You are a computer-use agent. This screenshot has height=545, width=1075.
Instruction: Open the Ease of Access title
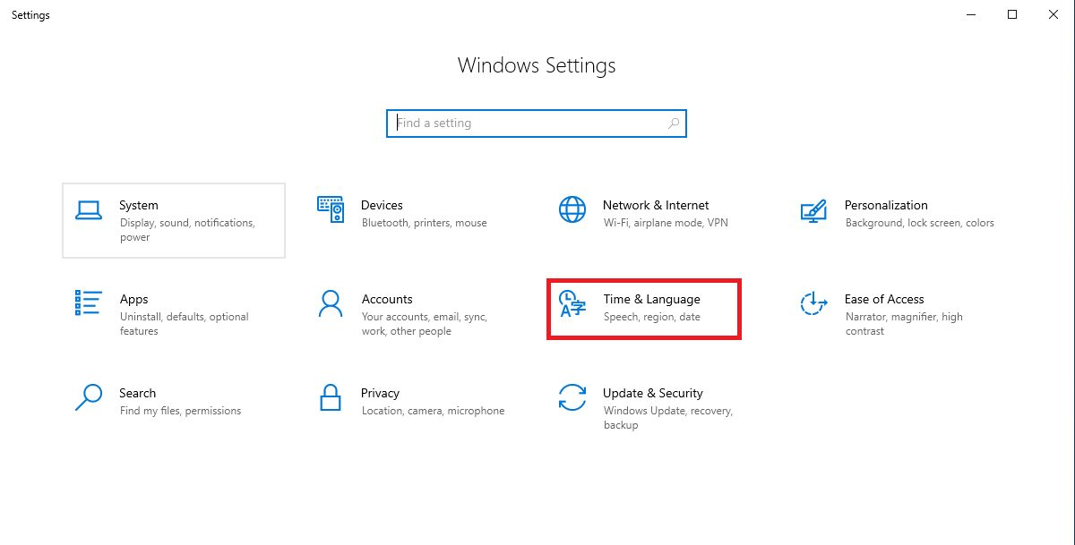coord(884,299)
